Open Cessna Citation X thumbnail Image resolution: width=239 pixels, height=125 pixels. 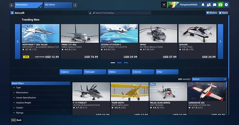click(x=119, y=33)
